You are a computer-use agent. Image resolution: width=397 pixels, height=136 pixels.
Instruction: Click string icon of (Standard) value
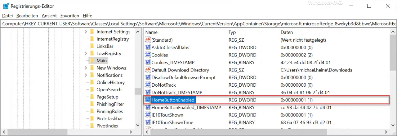click(x=148, y=40)
